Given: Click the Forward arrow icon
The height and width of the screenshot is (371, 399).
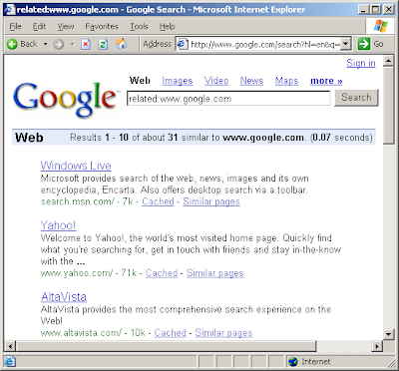Looking at the screenshot, I should 59,44.
